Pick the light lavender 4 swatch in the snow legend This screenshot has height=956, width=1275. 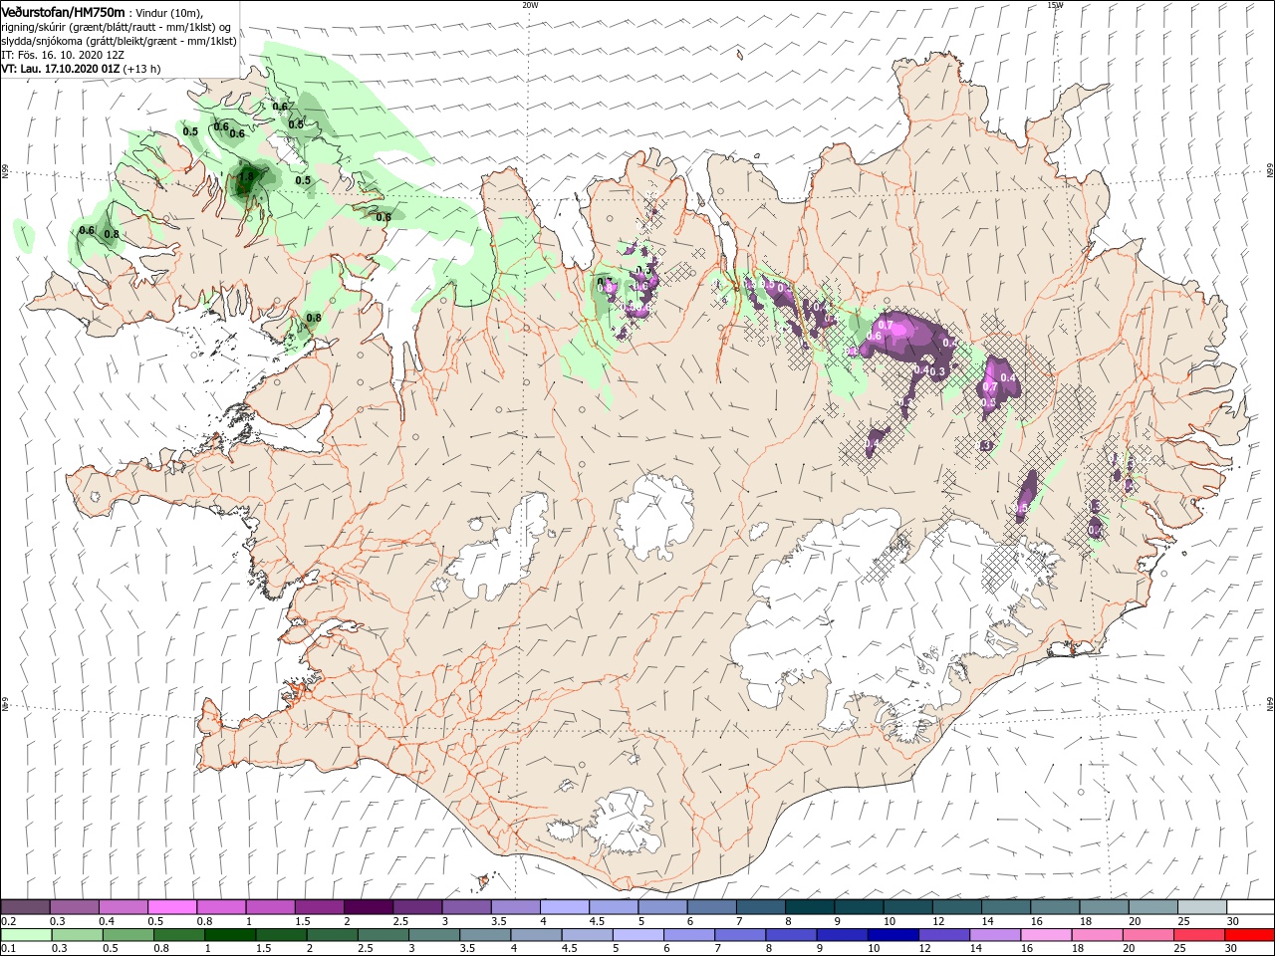(x=564, y=907)
